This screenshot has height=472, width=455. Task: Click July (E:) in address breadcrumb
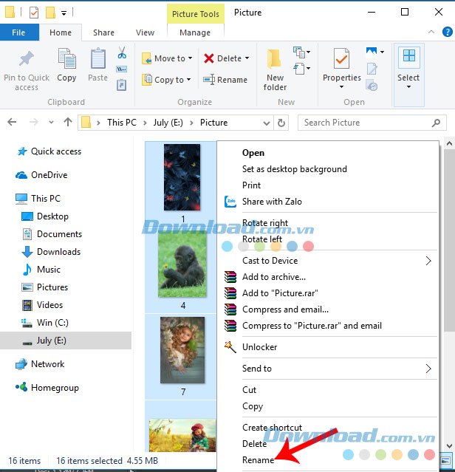(168, 123)
